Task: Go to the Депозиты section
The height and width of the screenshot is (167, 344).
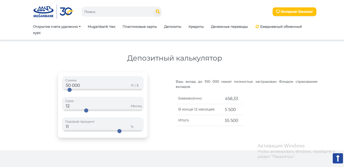Action: click(173, 27)
